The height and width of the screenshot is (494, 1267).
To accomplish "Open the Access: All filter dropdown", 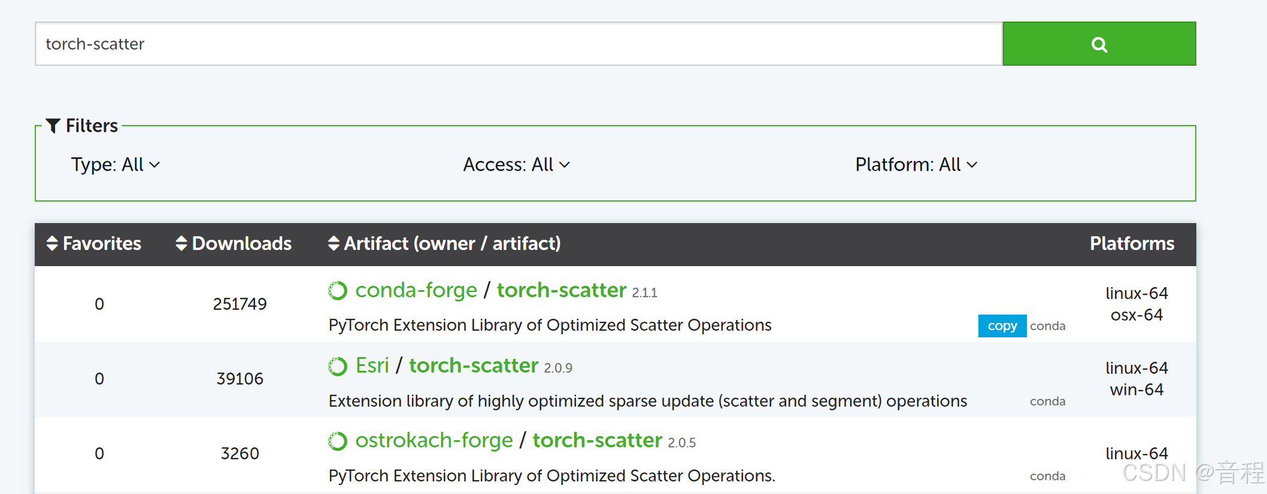I will pyautogui.click(x=516, y=164).
